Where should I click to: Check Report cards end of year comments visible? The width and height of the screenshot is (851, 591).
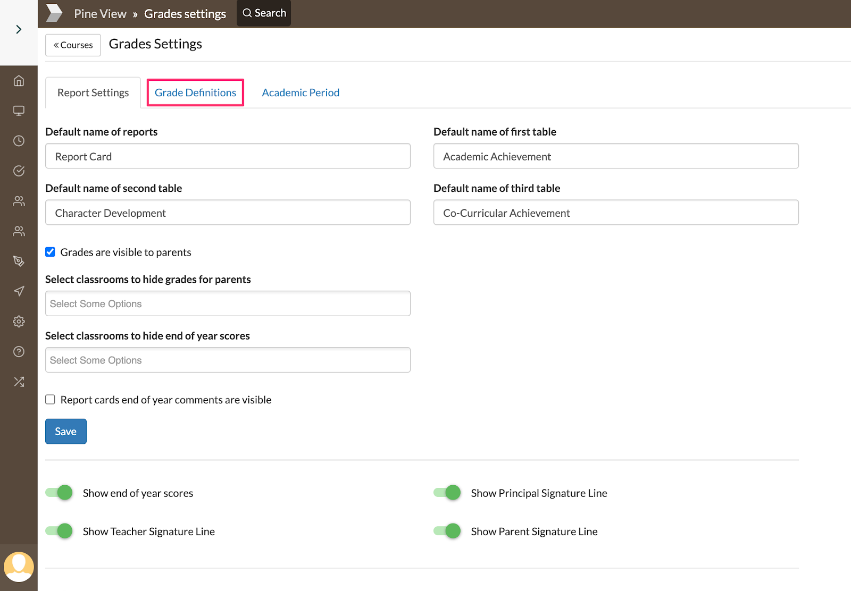click(50, 400)
